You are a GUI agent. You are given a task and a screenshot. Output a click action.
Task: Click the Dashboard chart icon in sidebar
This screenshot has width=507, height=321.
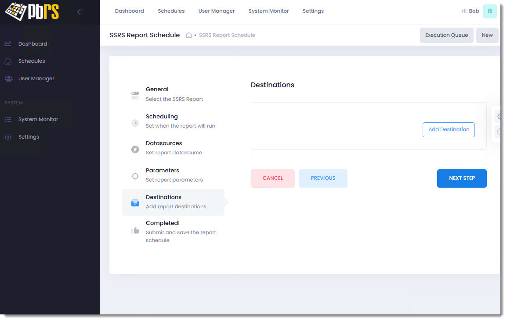point(8,44)
